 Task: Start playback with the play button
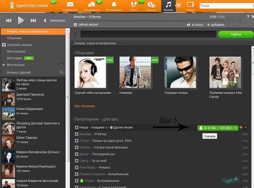[21, 21]
